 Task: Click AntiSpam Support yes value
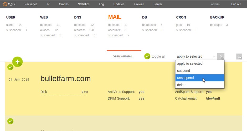209,92
